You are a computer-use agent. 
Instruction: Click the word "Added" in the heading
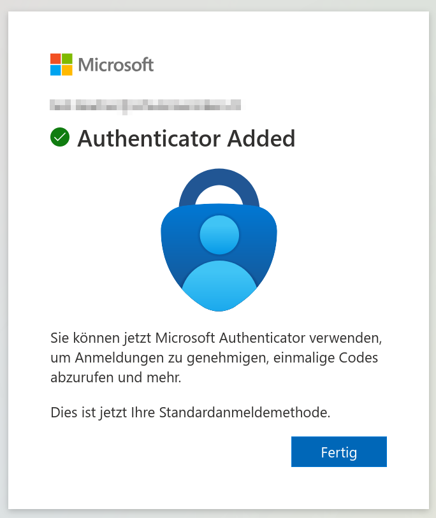[261, 138]
